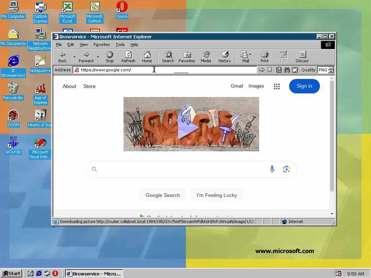Open the History pane
Viewport: 371px width, 278px height.
click(225, 57)
